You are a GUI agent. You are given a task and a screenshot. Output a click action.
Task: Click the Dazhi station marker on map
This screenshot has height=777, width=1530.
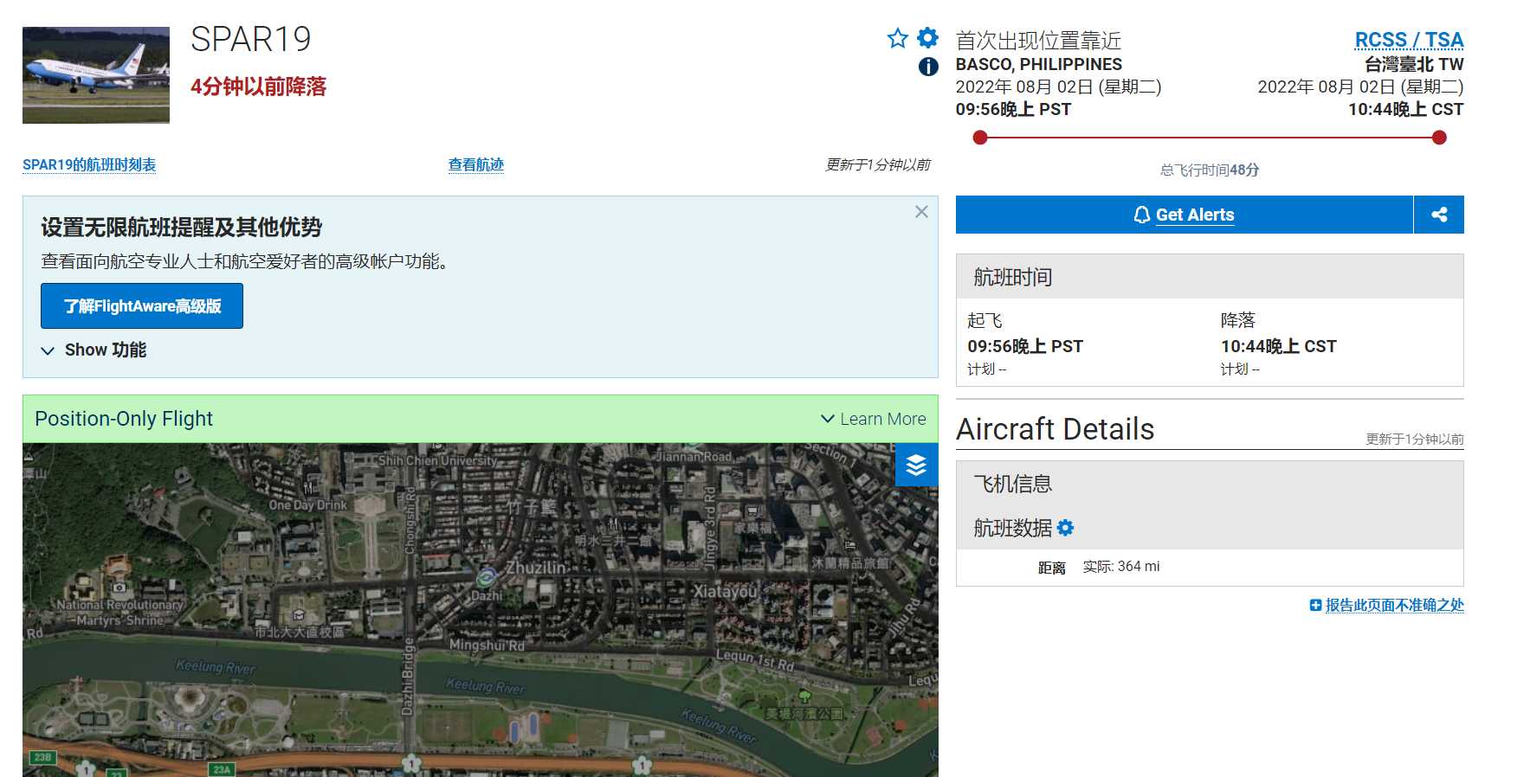(487, 576)
